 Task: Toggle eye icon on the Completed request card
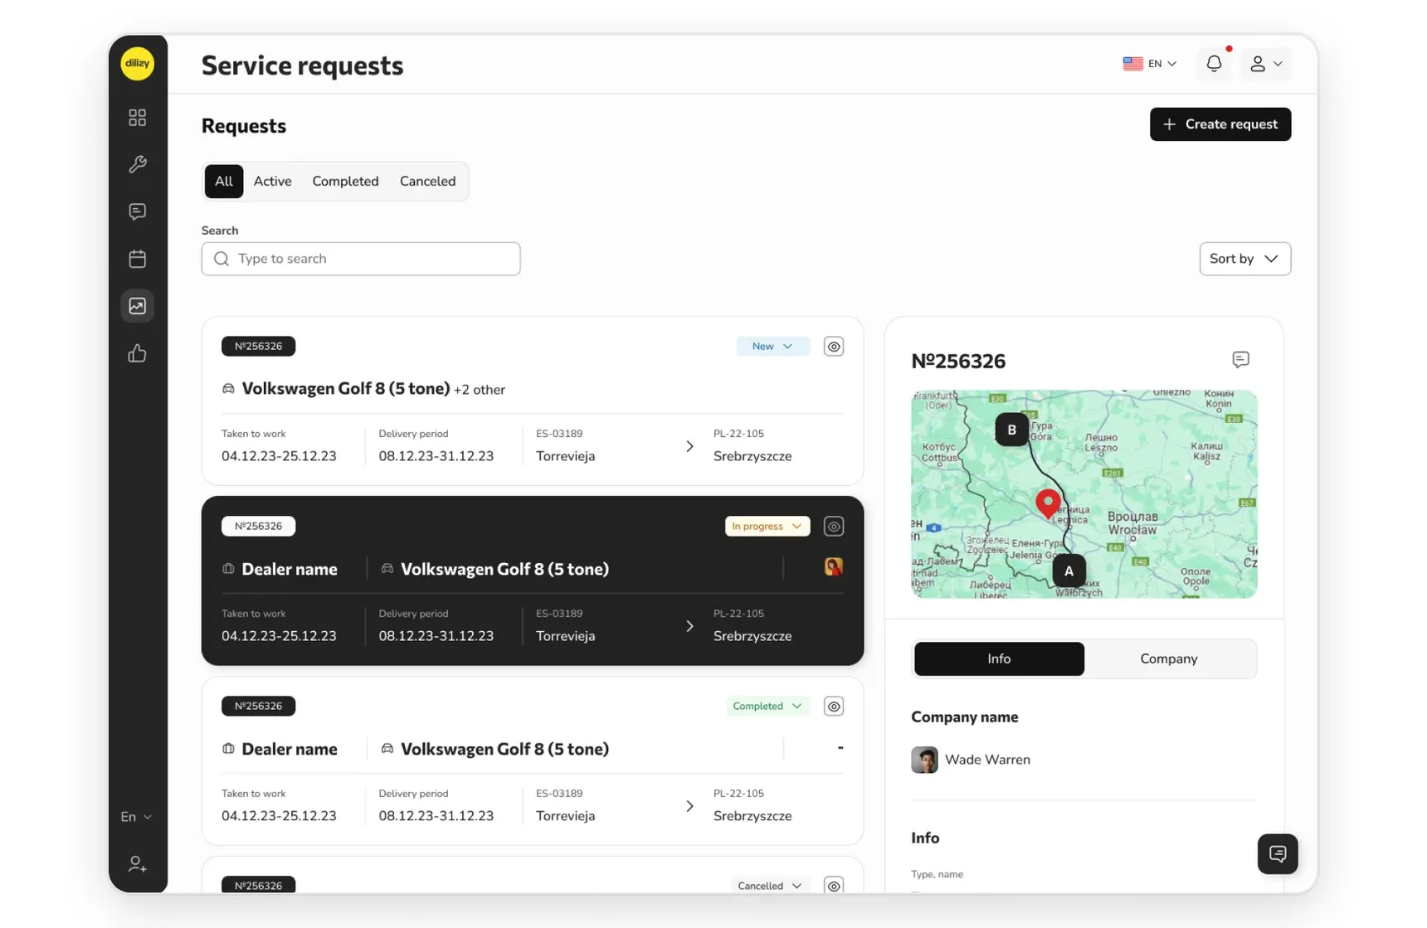coord(834,707)
